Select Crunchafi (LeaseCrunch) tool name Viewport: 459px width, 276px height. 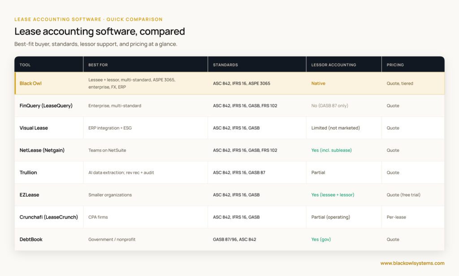pos(48,217)
